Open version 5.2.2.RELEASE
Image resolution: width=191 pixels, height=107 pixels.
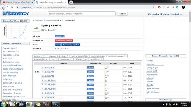coord(48,67)
